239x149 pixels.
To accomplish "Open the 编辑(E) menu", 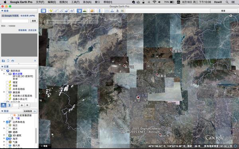I will tap(52, 2).
